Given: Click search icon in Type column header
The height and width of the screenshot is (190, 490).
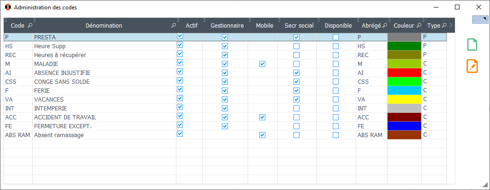Looking at the screenshot, I should pos(445,26).
